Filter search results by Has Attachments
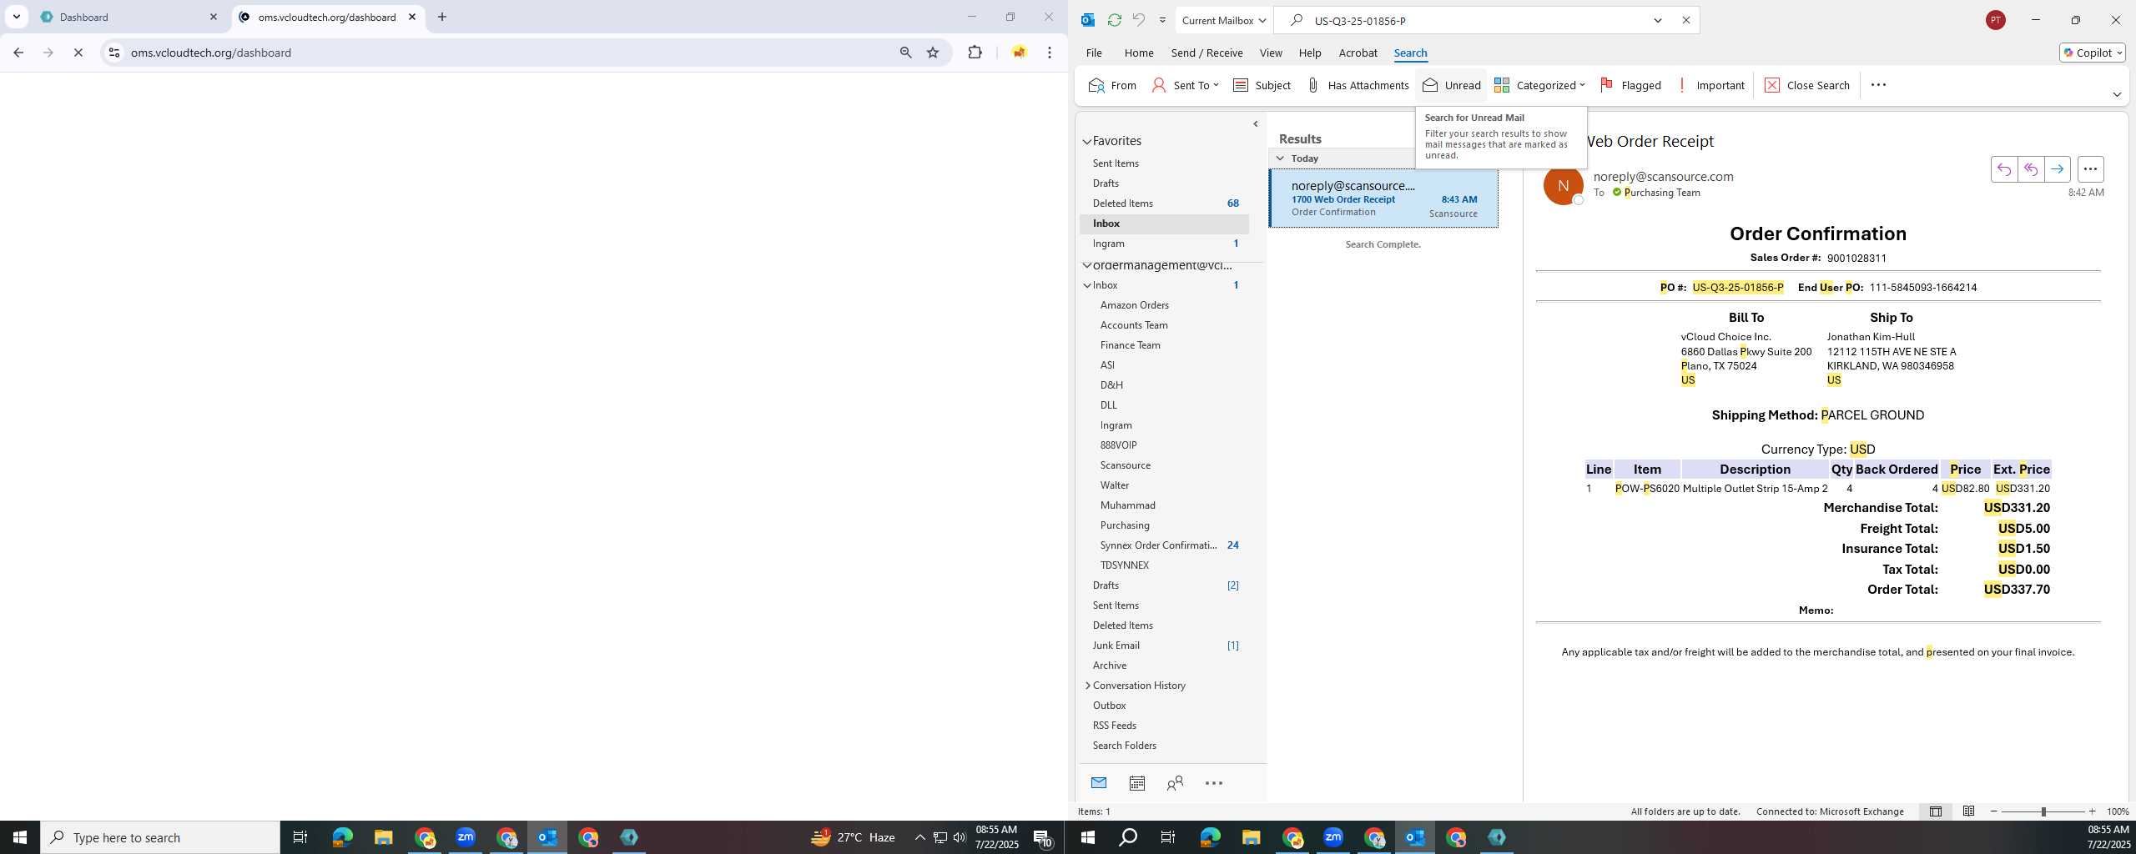The width and height of the screenshot is (2136, 854). (x=1357, y=85)
